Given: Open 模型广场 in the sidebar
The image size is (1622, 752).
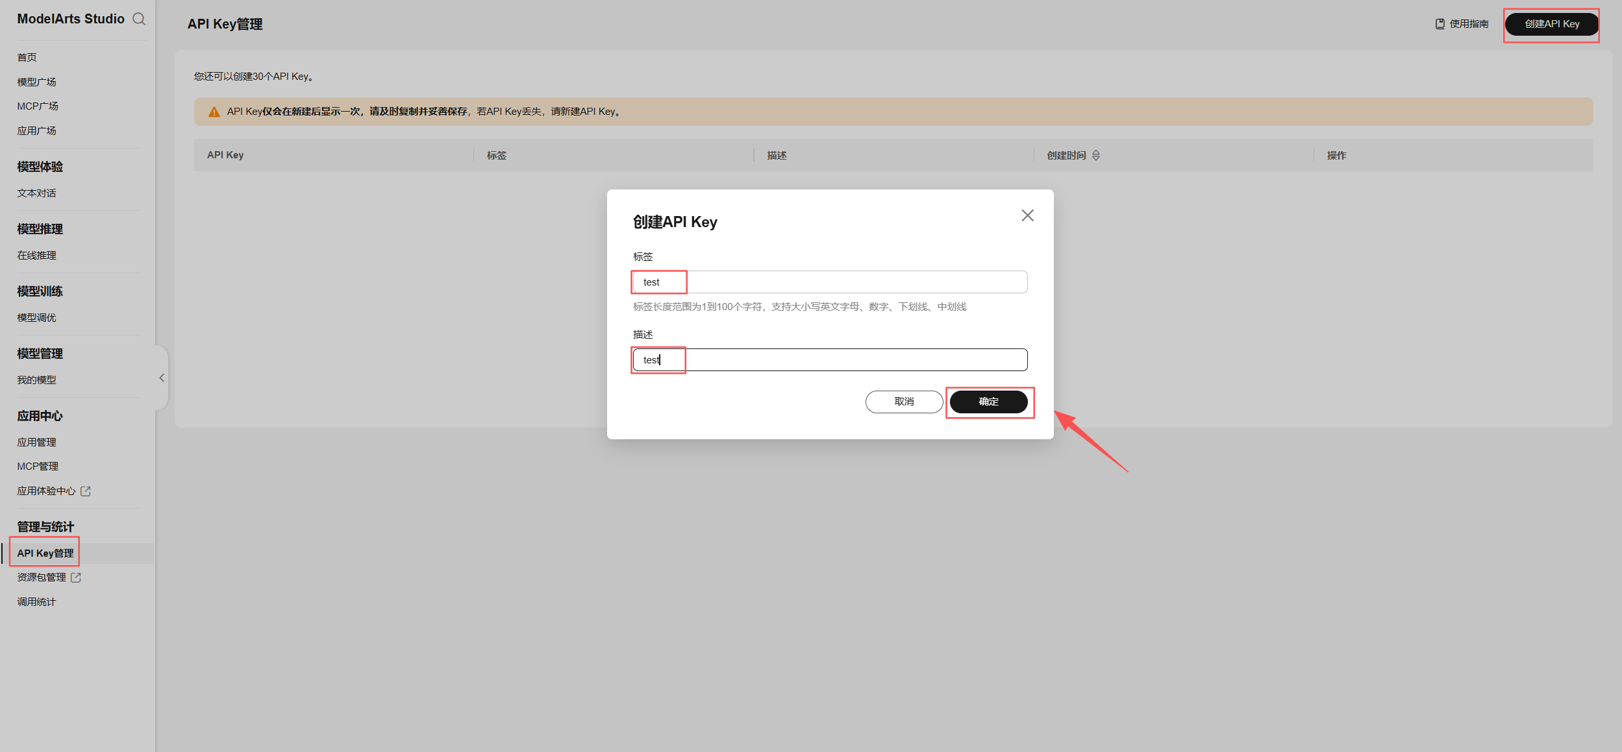Looking at the screenshot, I should coord(36,82).
